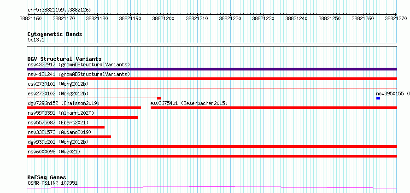Select variant label esv2730101 (Wong2012b)

[58, 84]
